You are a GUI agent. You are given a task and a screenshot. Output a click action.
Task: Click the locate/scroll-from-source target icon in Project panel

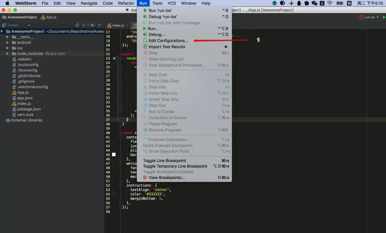(77, 25)
